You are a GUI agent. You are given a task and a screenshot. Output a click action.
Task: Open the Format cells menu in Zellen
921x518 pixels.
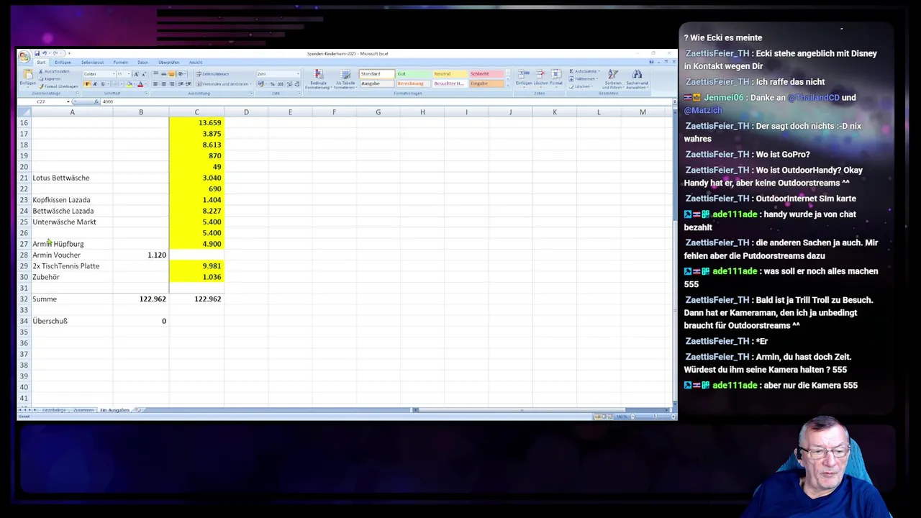tap(556, 80)
